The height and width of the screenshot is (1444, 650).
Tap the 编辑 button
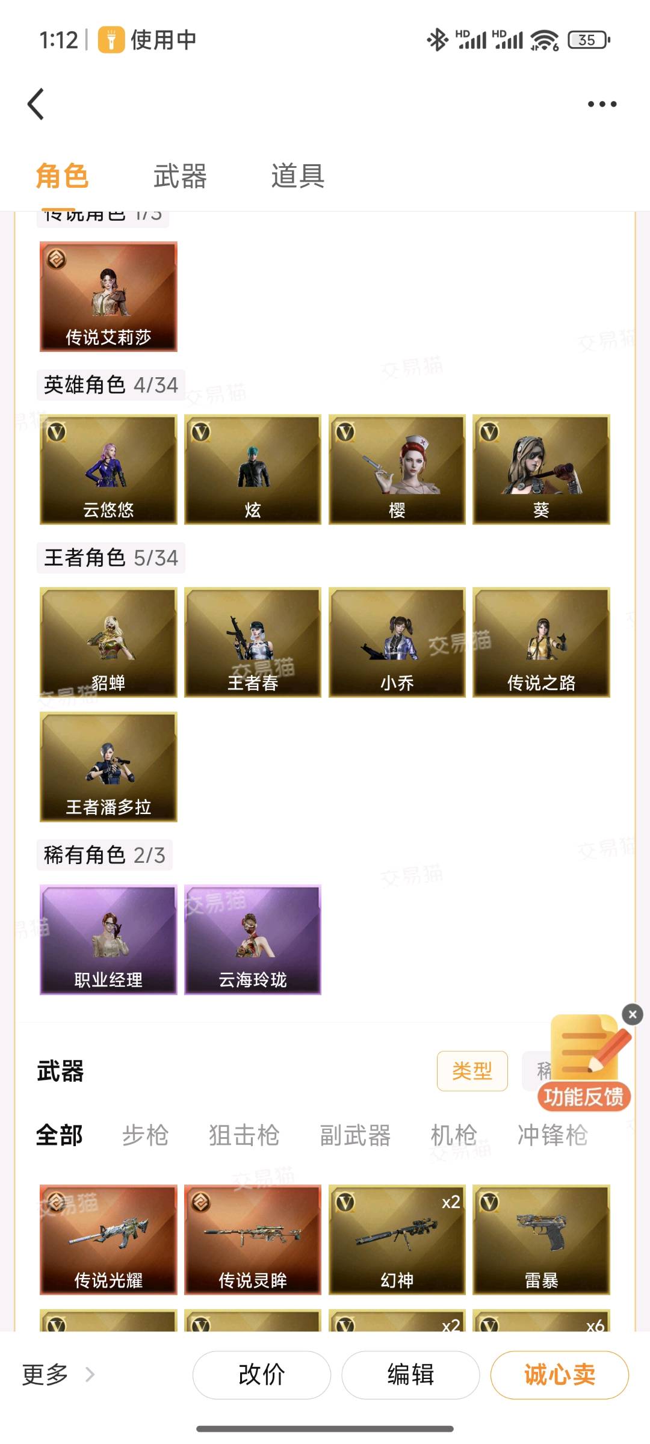coord(410,1375)
